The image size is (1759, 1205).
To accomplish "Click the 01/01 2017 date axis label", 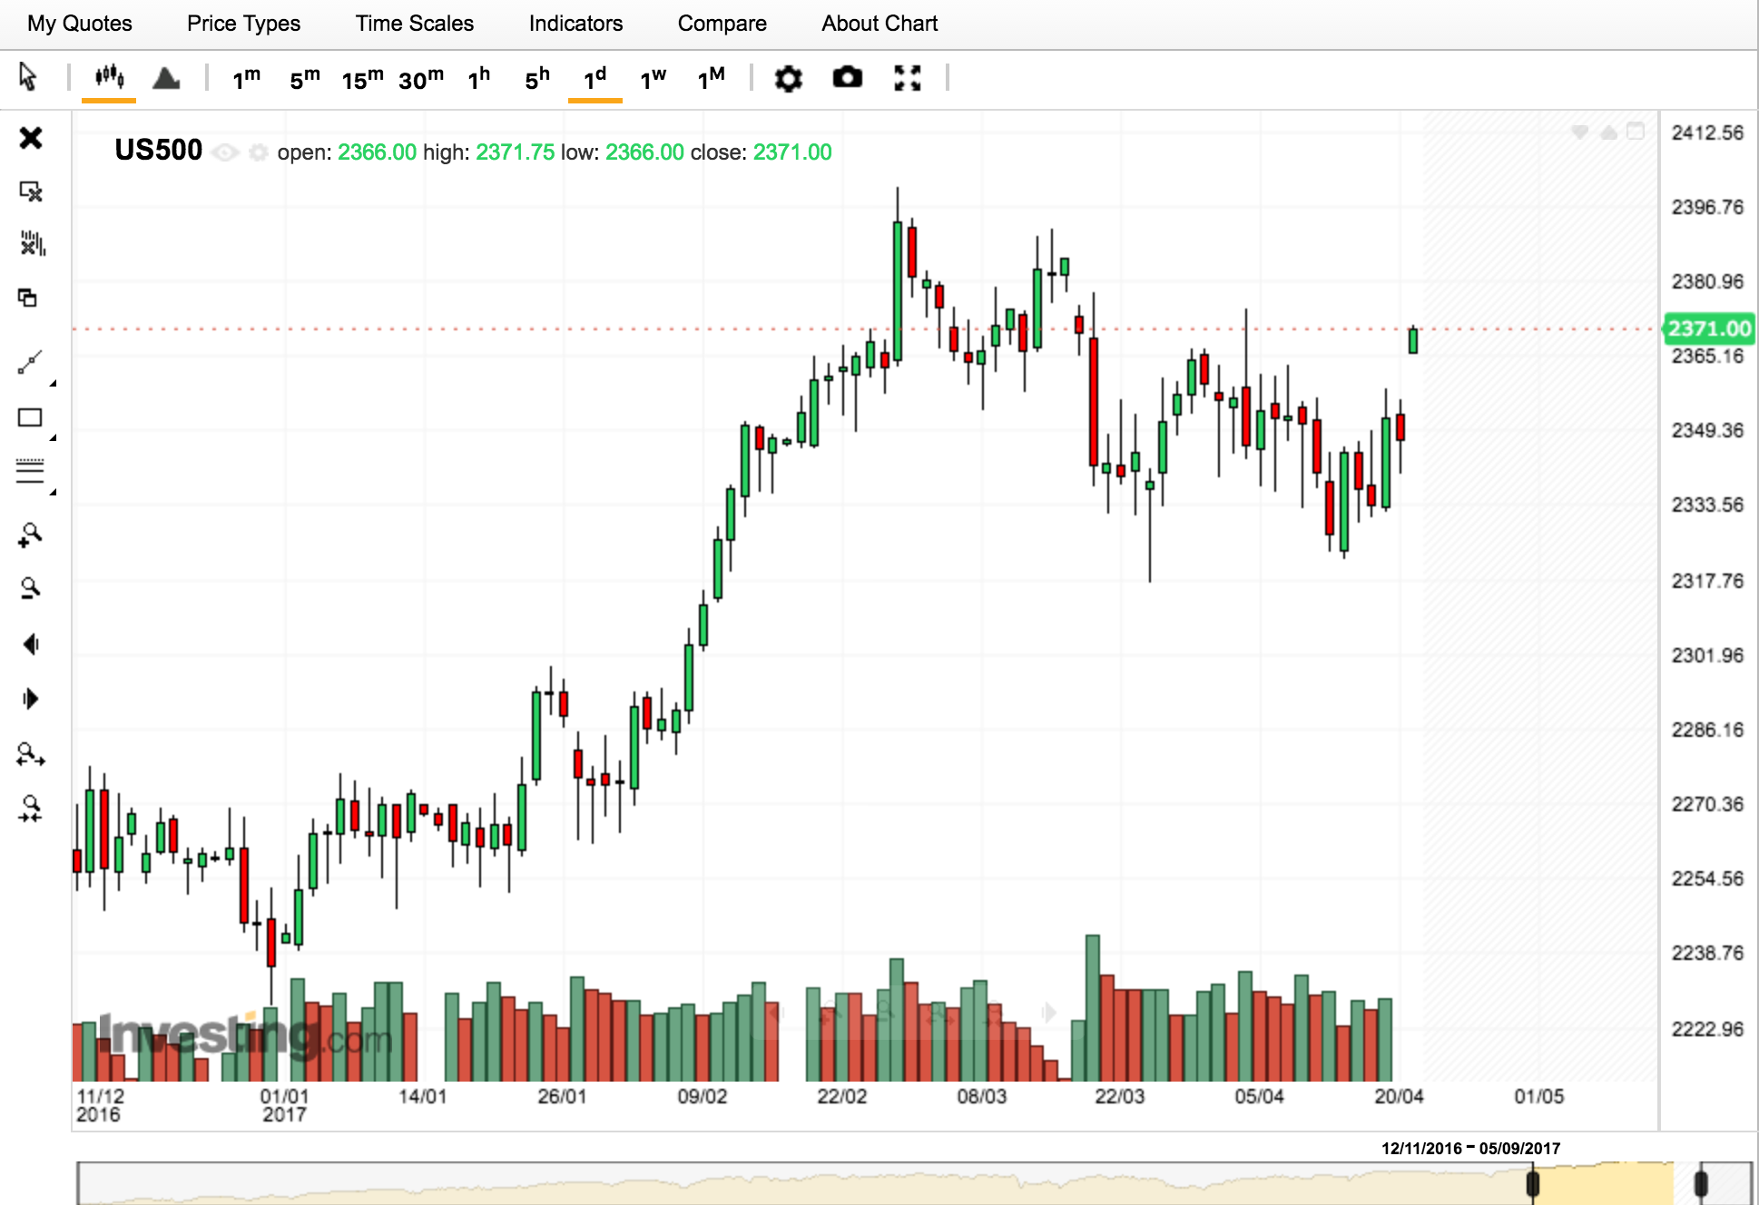I will pyautogui.click(x=284, y=1105).
